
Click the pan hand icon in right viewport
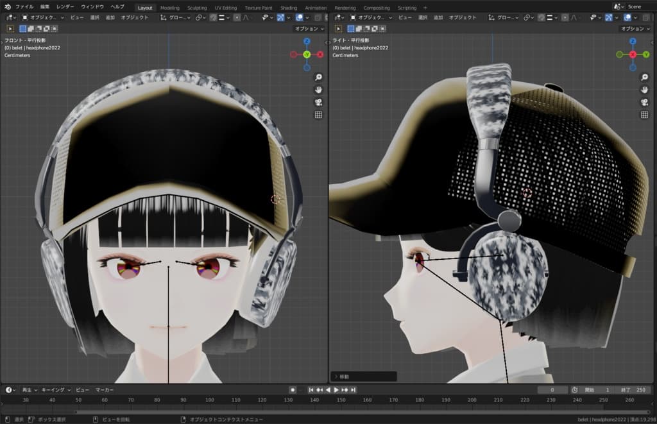coord(645,90)
